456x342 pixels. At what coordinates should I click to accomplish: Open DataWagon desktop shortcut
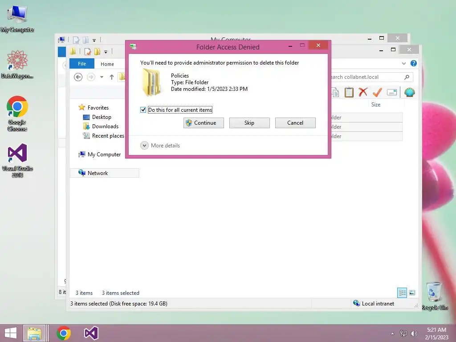17,64
